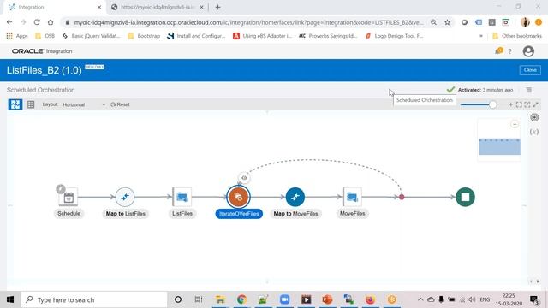
Task: Click the pencil badge on Schedule node
Action: tap(61, 189)
